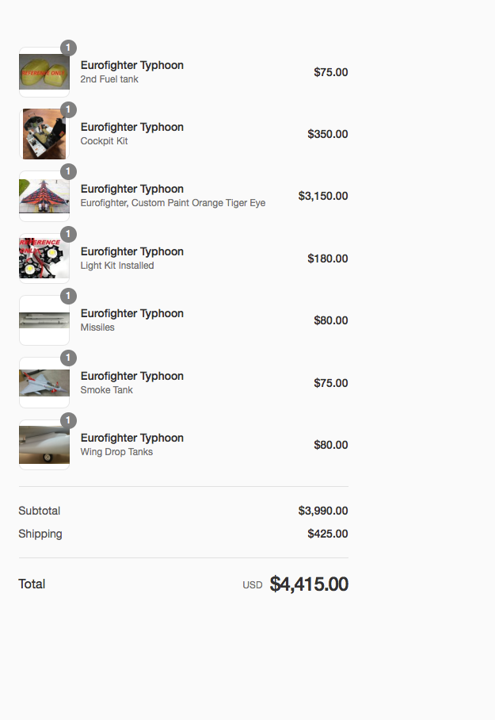Click the Smoke Tank product image
This screenshot has height=720, width=495.
coord(44,383)
